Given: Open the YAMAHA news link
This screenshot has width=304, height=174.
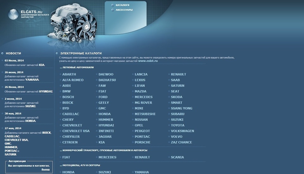Looking at the screenshot, I should point(32,80).
